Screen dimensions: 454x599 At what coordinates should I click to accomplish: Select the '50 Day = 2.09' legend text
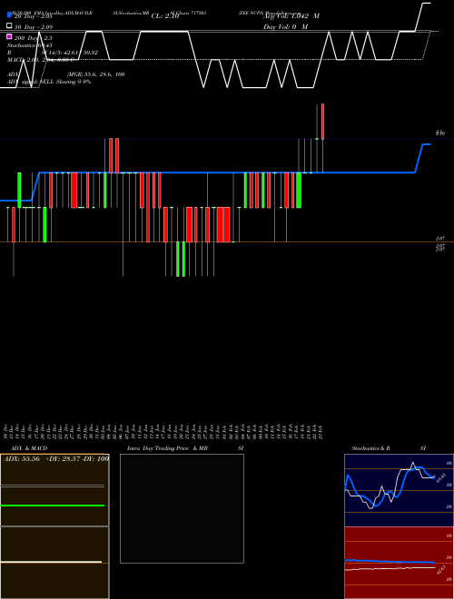pos(34,27)
